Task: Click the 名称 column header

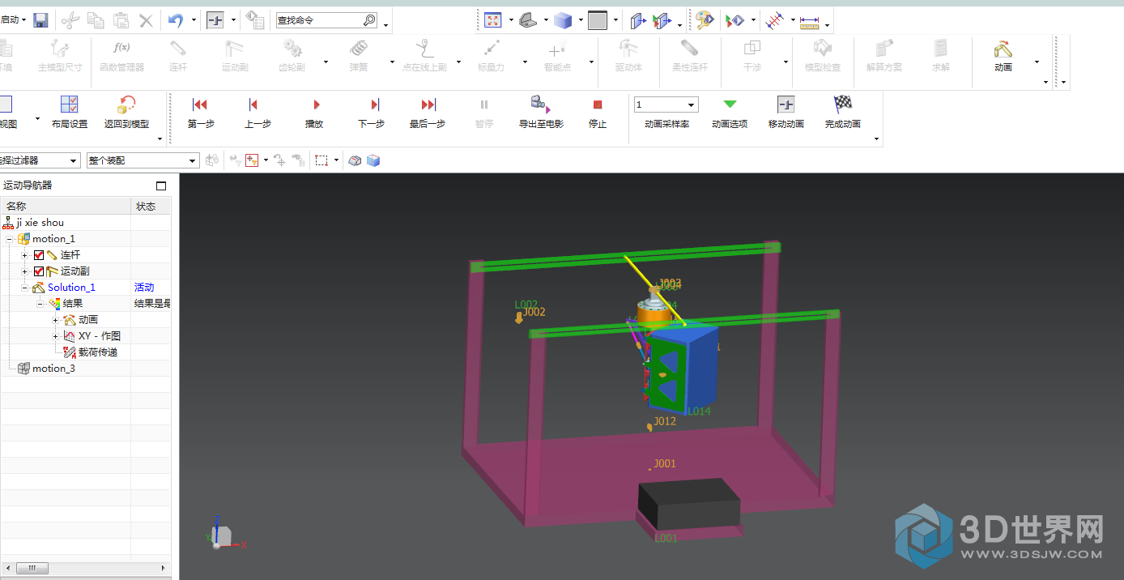Action: click(x=66, y=207)
